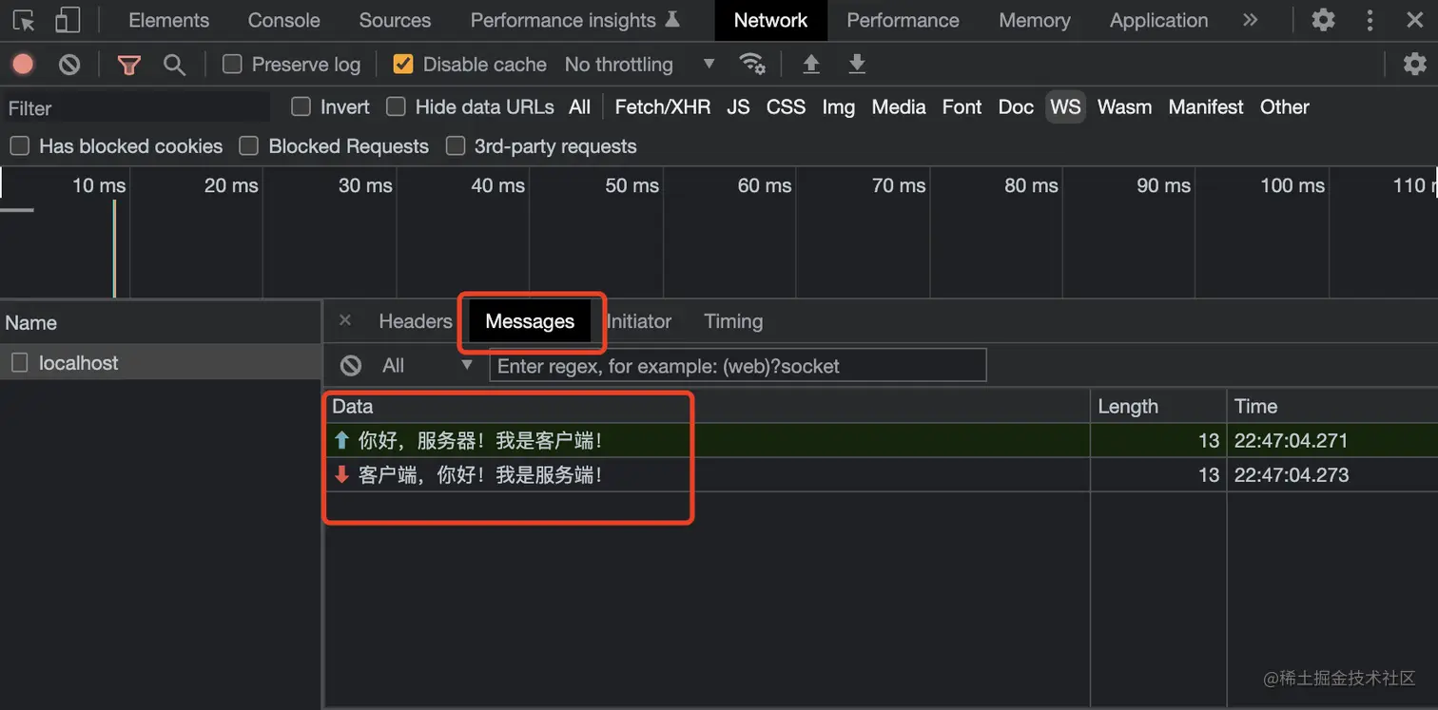Clear WebSocket messages icon
Screen dimensions: 1438x710
pyautogui.click(x=351, y=365)
